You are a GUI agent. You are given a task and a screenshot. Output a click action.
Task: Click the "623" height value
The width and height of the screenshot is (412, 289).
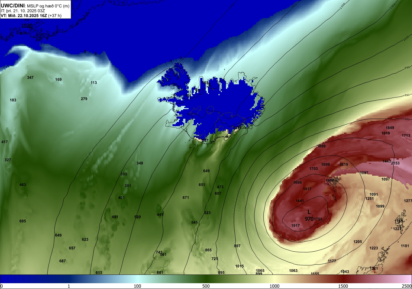[85, 239]
